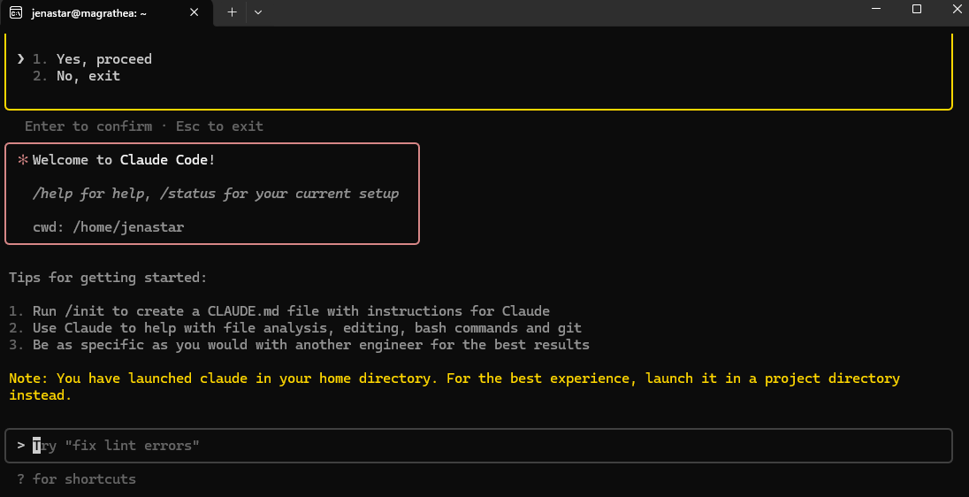This screenshot has width=969, height=497.
Task: Choose the "Yes, proceed" option
Action: pos(103,59)
